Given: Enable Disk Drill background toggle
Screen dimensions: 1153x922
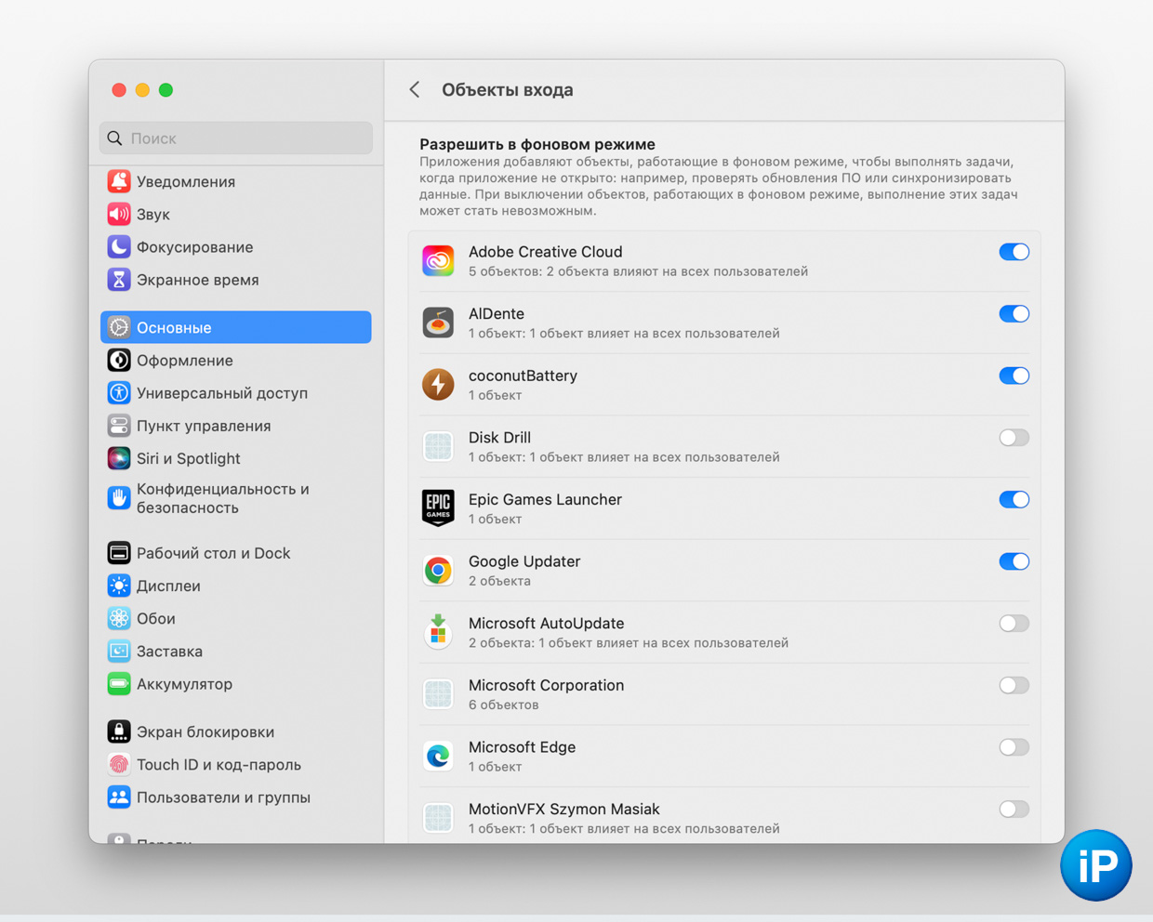Looking at the screenshot, I should (x=1014, y=438).
